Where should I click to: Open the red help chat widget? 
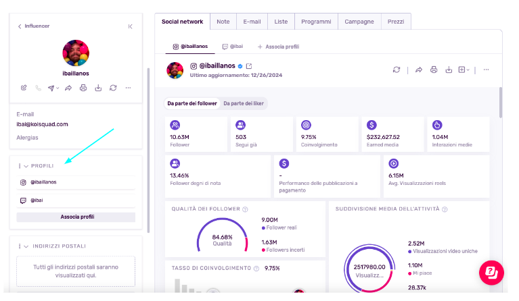493,272
